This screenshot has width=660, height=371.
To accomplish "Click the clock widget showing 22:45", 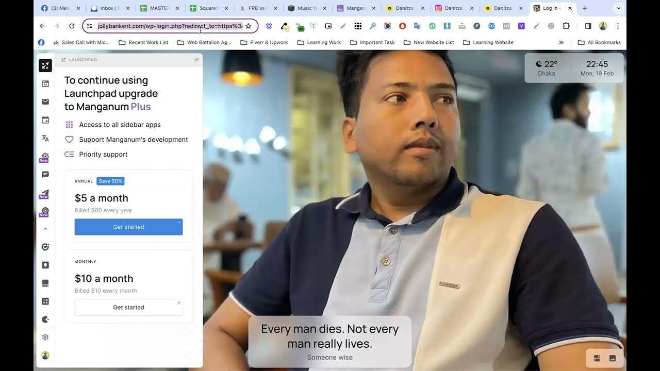I will click(x=597, y=68).
